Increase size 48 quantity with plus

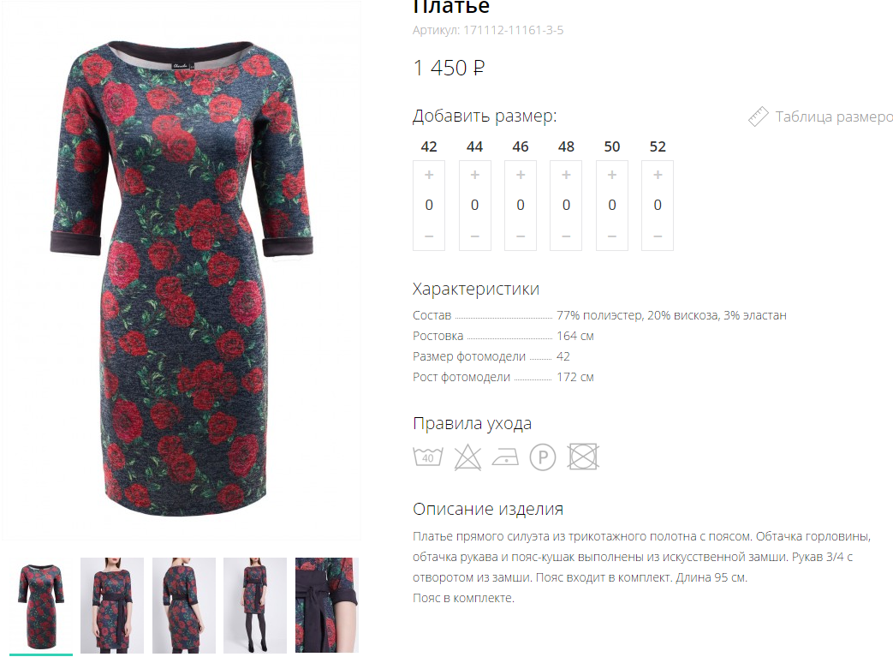tap(566, 175)
